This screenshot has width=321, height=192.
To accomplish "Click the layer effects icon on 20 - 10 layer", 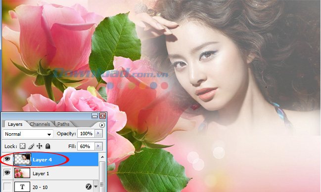I will [89, 187].
